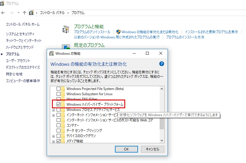Click the feature list scrollbar thumb
246x163 pixels.
point(162,123)
